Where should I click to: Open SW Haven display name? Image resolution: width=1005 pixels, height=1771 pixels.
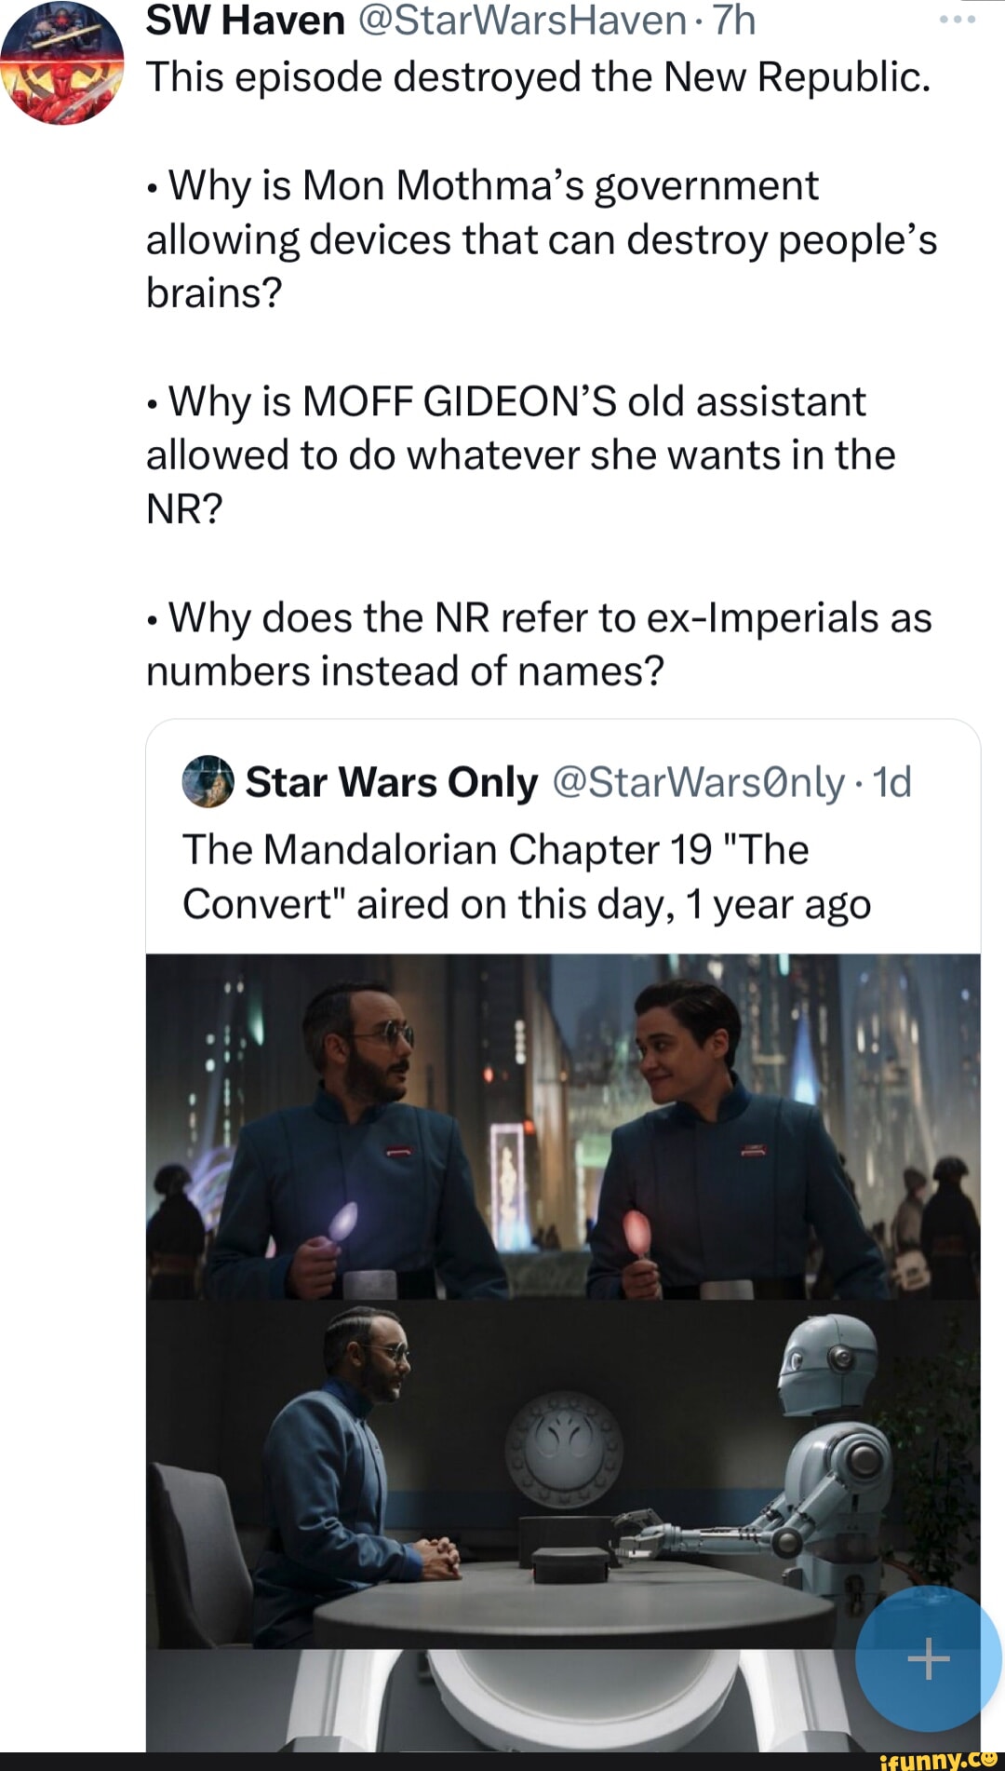(x=246, y=20)
